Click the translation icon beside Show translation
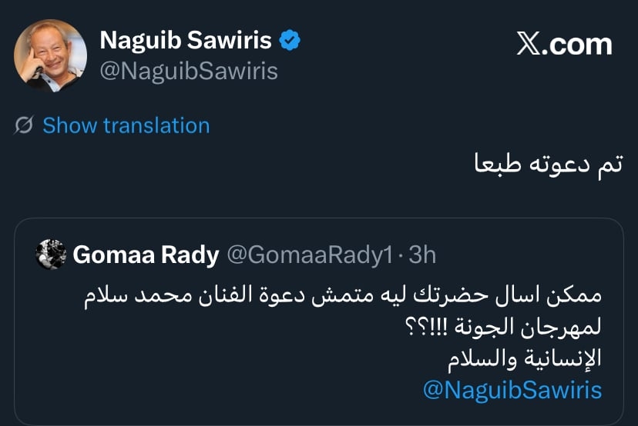Screen dimensions: 638x426 [25, 125]
